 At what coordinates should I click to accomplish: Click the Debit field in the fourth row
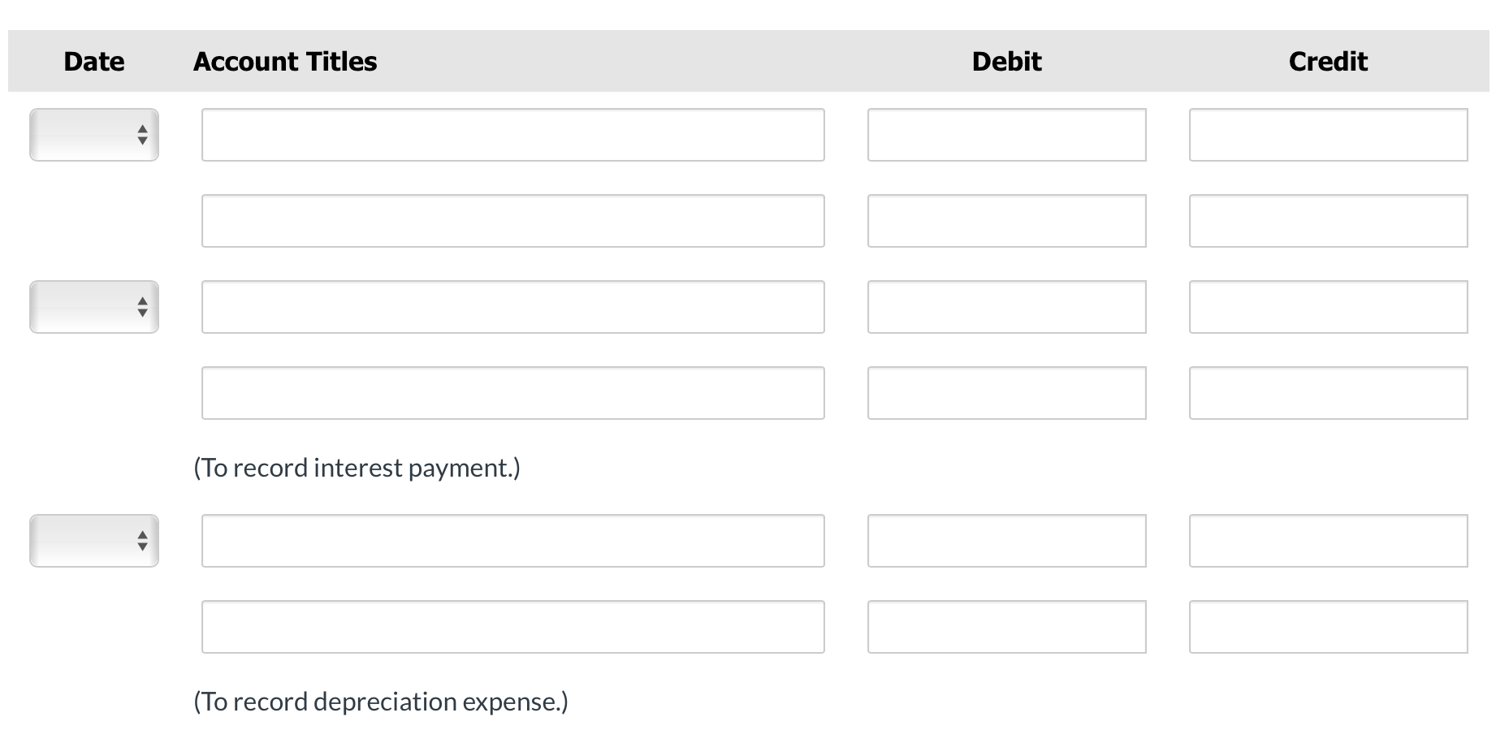1007,392
